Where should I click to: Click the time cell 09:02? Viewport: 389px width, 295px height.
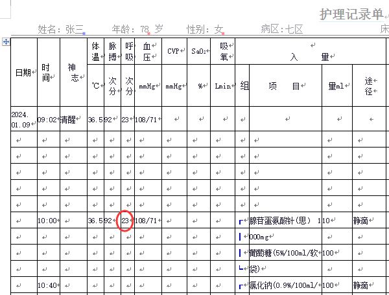[x=49, y=119]
